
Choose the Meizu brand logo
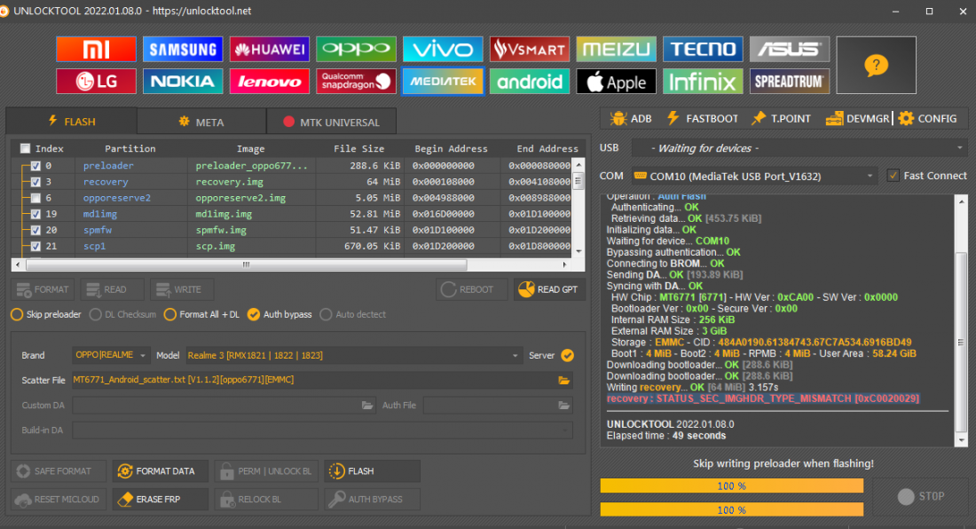617,49
